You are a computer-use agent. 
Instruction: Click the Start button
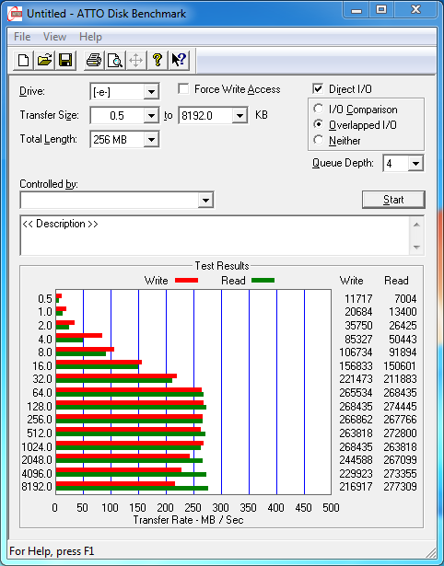click(393, 200)
